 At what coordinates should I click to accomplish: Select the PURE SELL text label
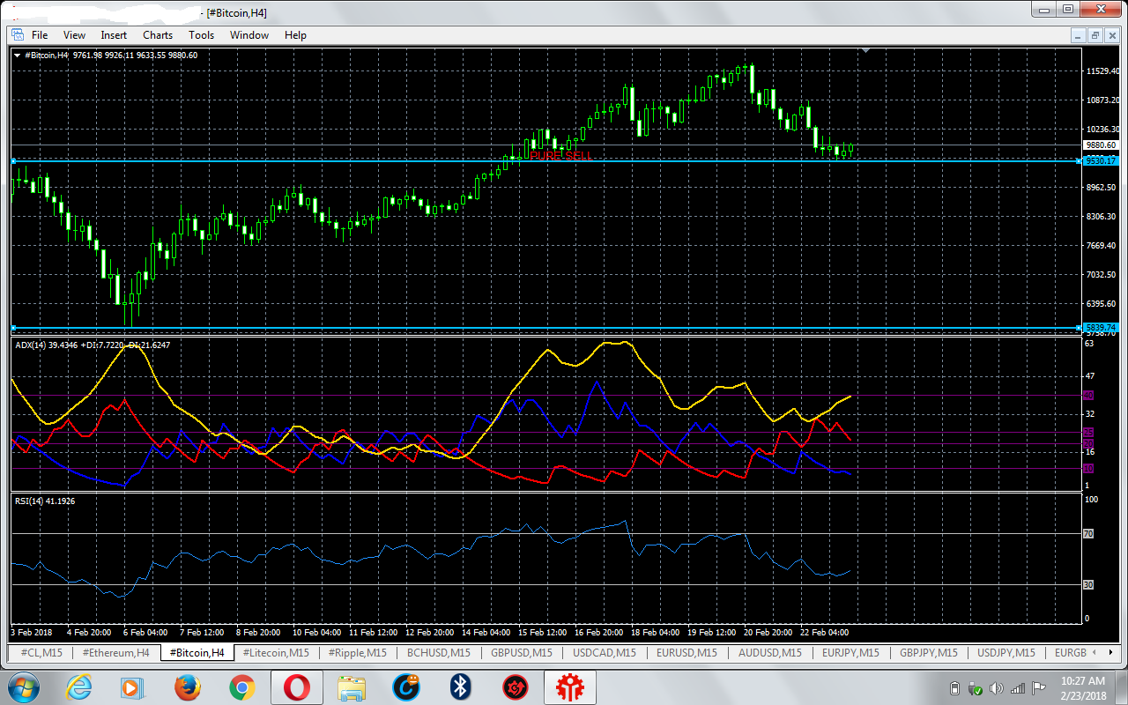(561, 155)
